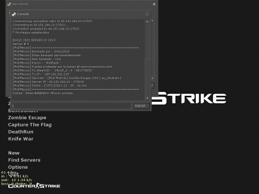Image resolution: width=259 pixels, height=194 pixels.
Task: Open the Zombie Escape menu entry
Action: point(27,117)
